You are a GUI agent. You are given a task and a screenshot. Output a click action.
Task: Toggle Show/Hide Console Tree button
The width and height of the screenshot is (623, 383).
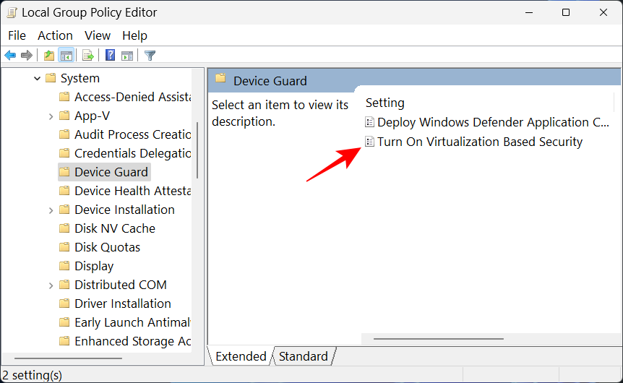pyautogui.click(x=66, y=56)
